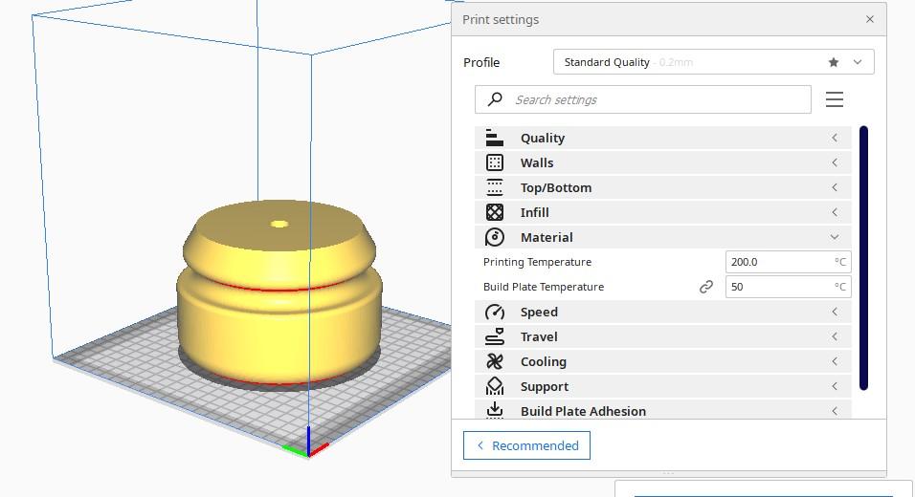The height and width of the screenshot is (497, 915).
Task: Expand the Travel section chevron
Action: click(x=835, y=336)
